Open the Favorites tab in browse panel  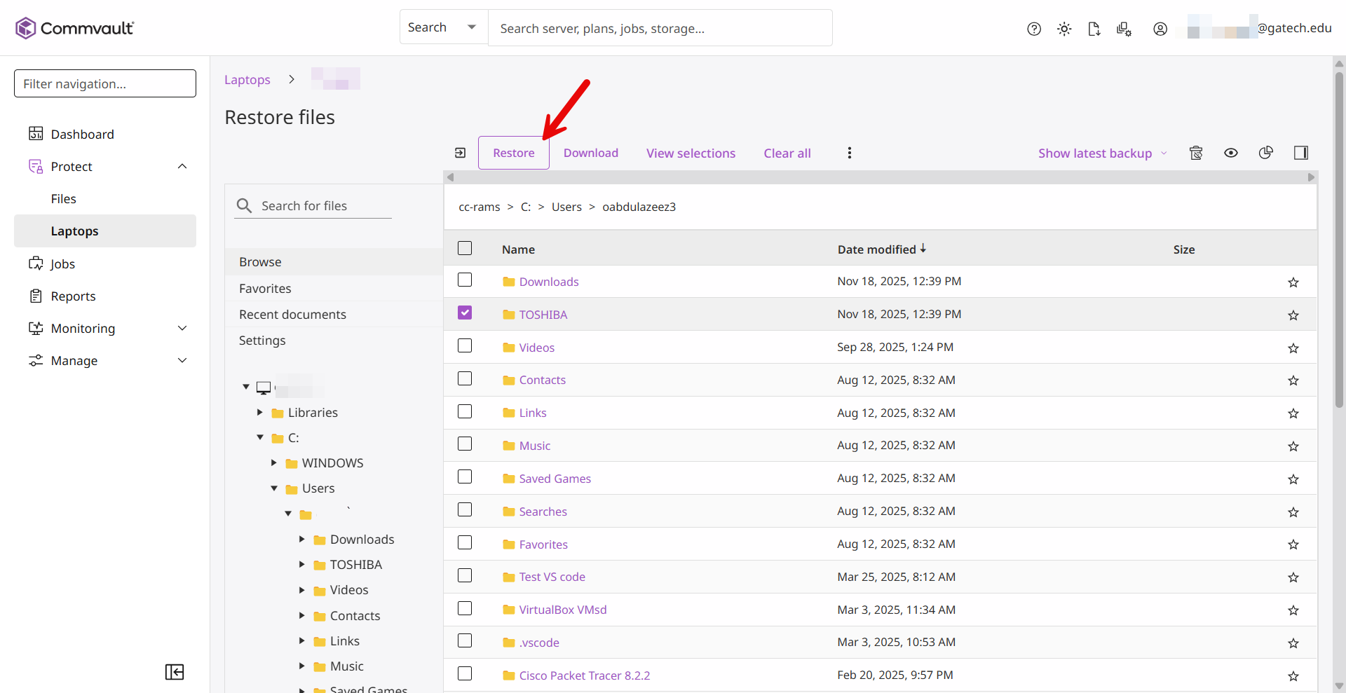coord(265,289)
